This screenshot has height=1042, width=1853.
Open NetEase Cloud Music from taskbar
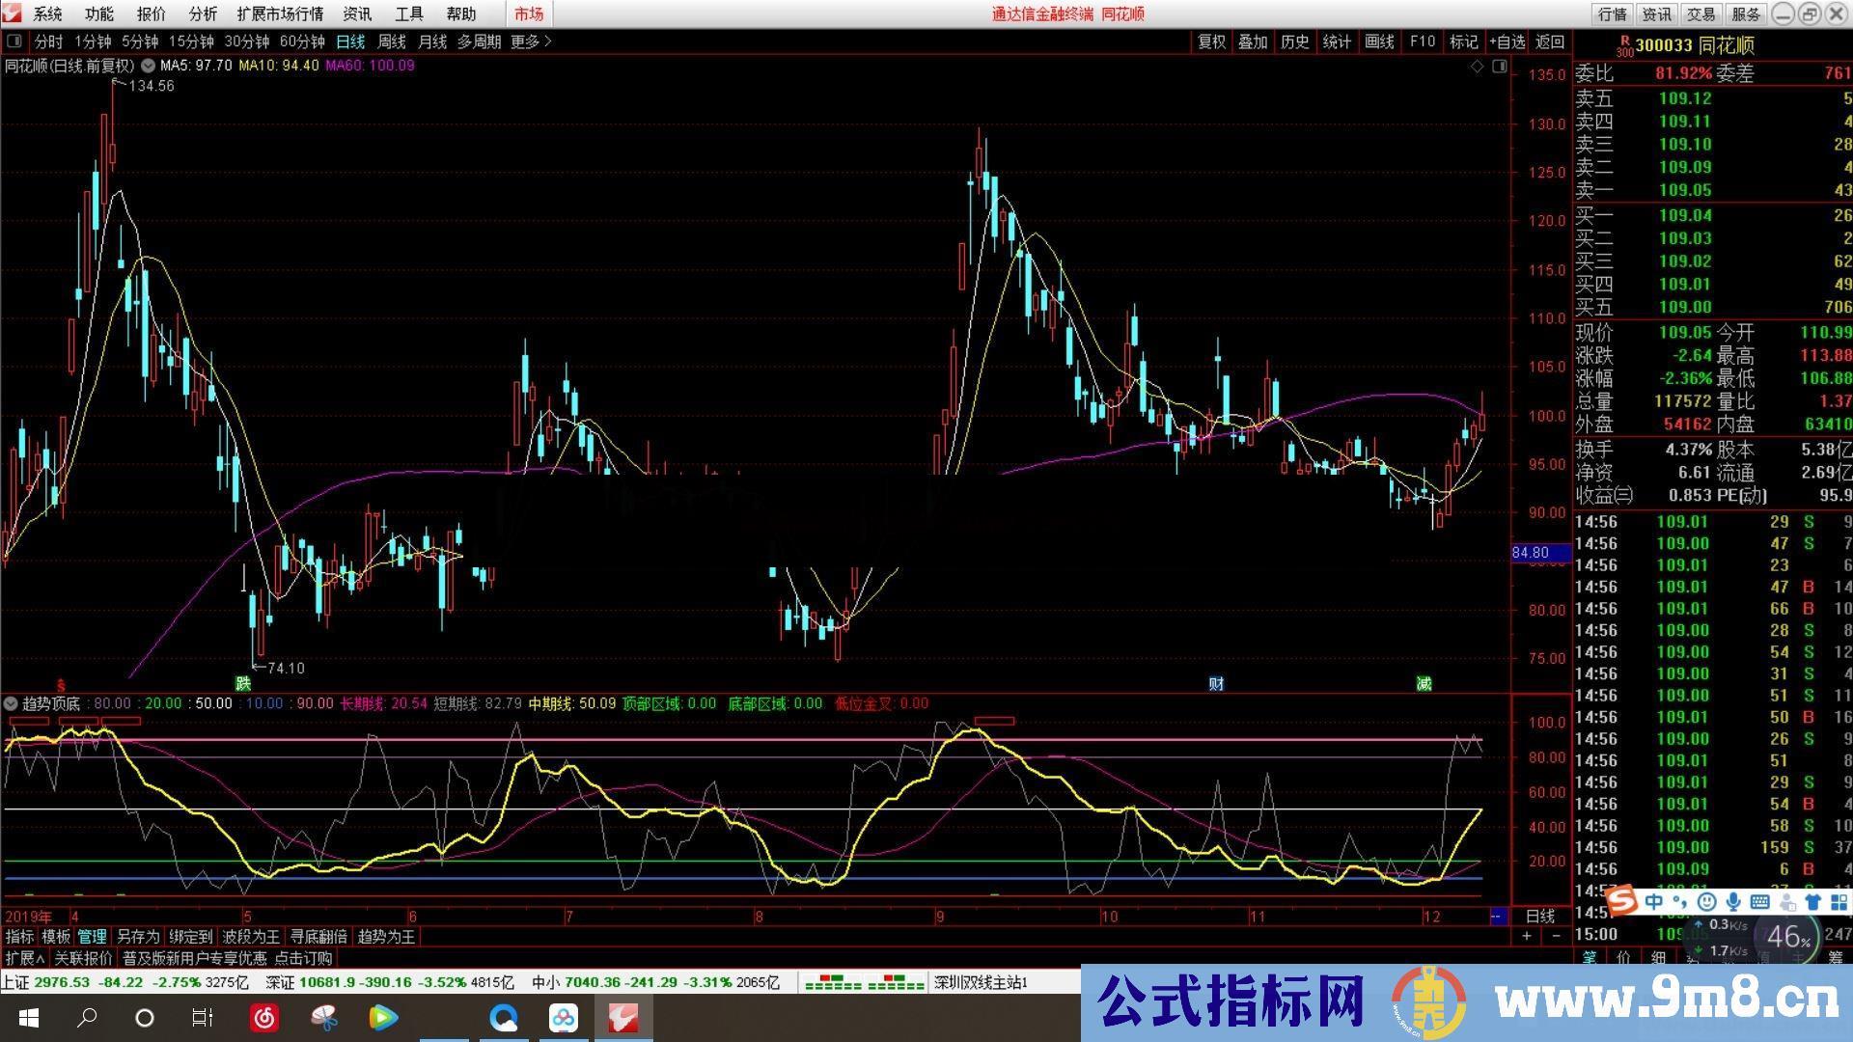tap(264, 1018)
